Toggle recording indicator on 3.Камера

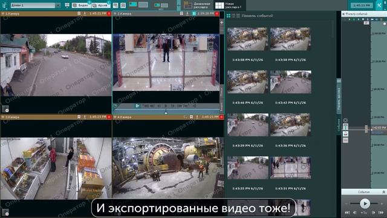(x=109, y=117)
